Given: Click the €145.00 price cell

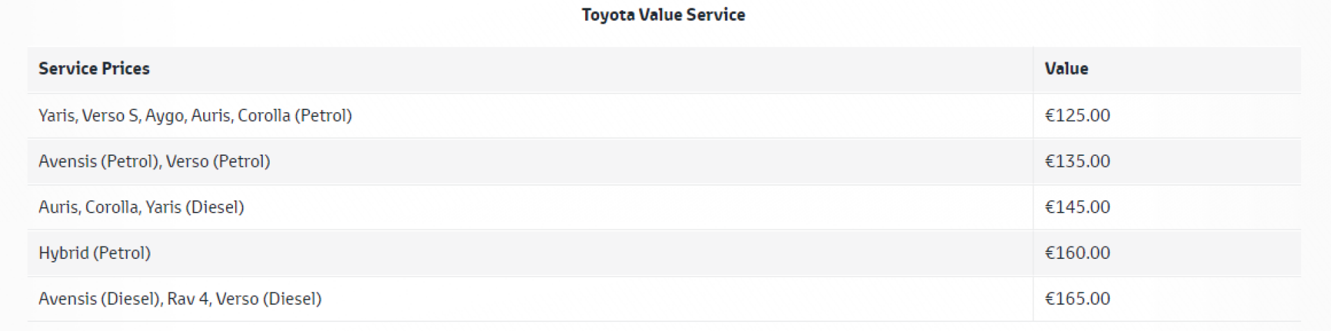Looking at the screenshot, I should (1077, 207).
